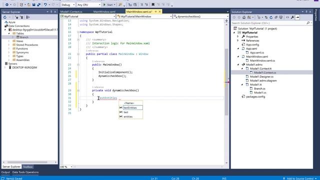Expand the Properties node in Solution Explorer

[238, 36]
